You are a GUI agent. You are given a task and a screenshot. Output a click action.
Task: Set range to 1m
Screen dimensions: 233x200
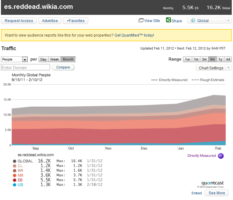click(x=196, y=59)
